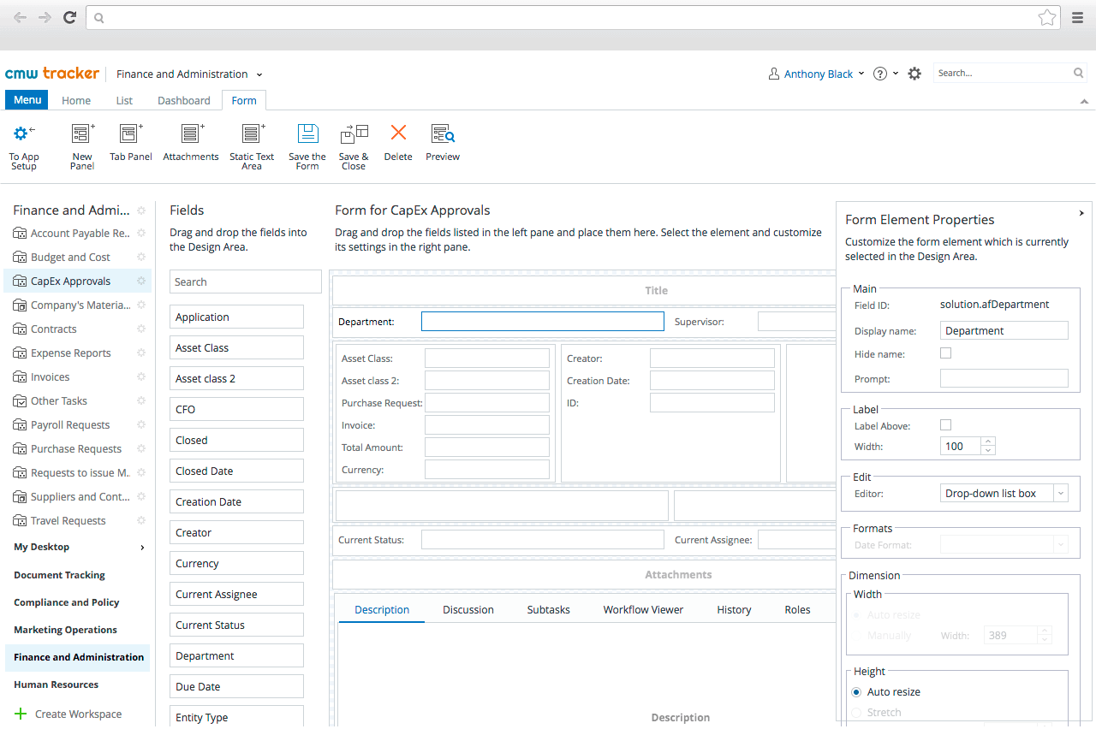The width and height of the screenshot is (1096, 735).
Task: Select the CFO field in Fields list
Action: [x=236, y=409]
